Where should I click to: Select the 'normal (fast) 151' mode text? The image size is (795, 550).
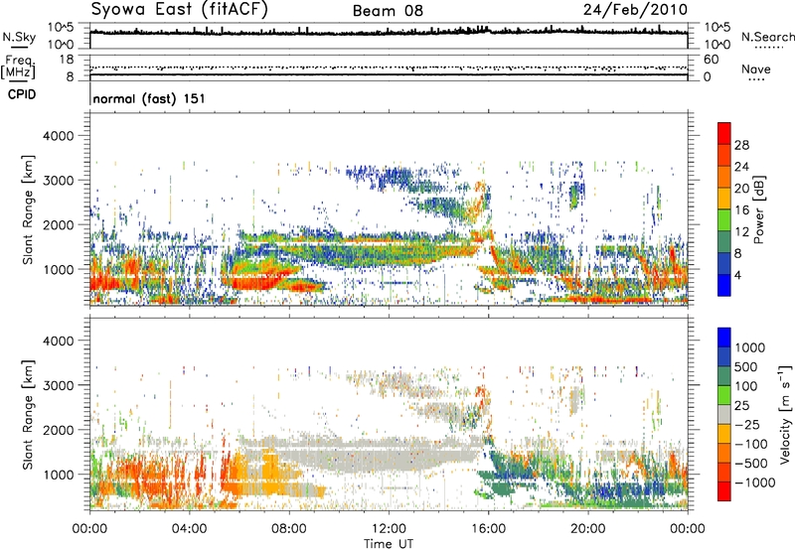tap(149, 98)
